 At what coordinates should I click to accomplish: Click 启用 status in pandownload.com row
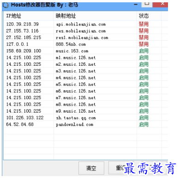[144, 124]
